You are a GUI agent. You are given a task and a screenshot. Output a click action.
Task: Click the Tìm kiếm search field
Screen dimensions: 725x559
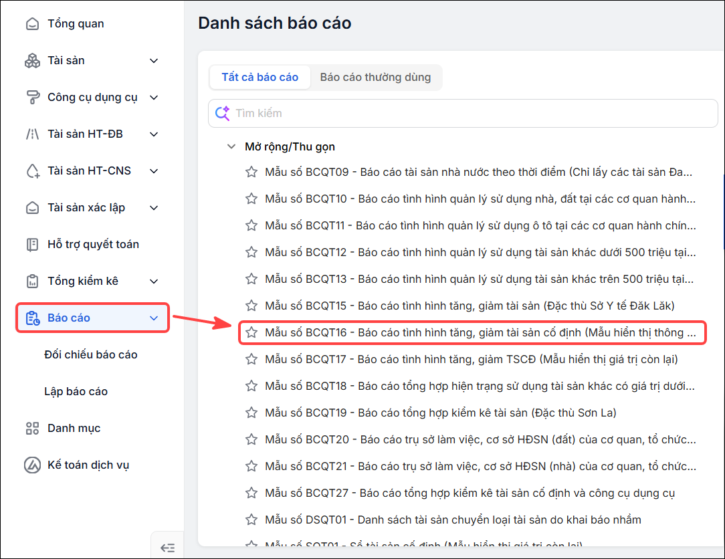(463, 113)
